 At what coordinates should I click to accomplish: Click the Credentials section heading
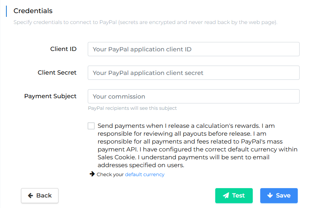33,11
